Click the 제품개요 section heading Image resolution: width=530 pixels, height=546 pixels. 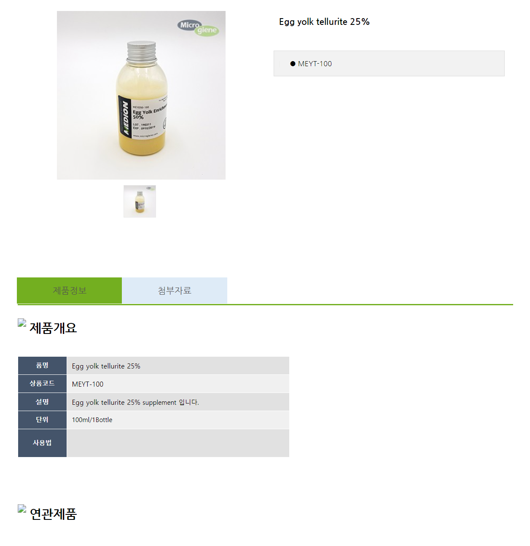point(53,328)
